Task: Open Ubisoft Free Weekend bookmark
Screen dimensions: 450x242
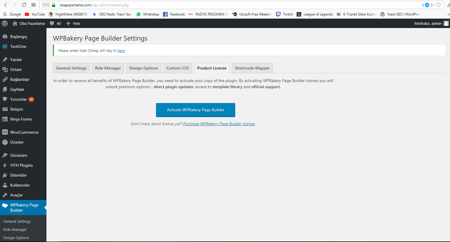Action: coord(252,14)
